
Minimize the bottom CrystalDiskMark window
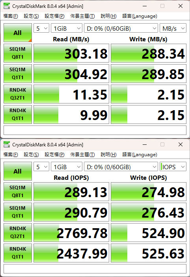click(145, 144)
